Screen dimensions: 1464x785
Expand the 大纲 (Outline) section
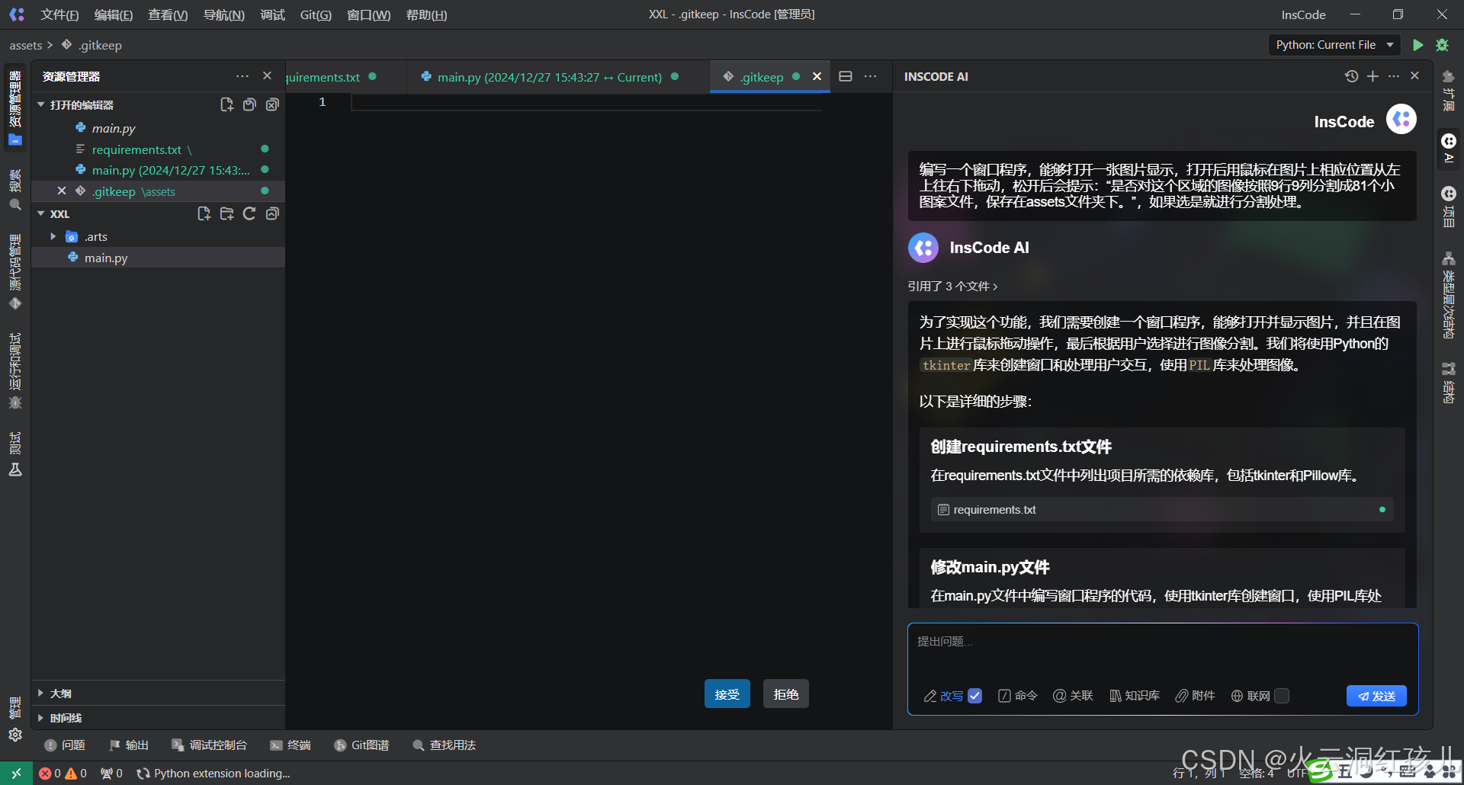(x=41, y=693)
